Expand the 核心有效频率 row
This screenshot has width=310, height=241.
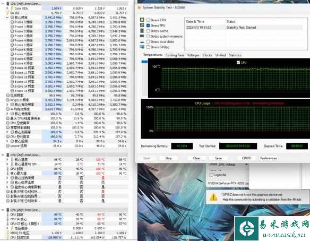[7, 105]
